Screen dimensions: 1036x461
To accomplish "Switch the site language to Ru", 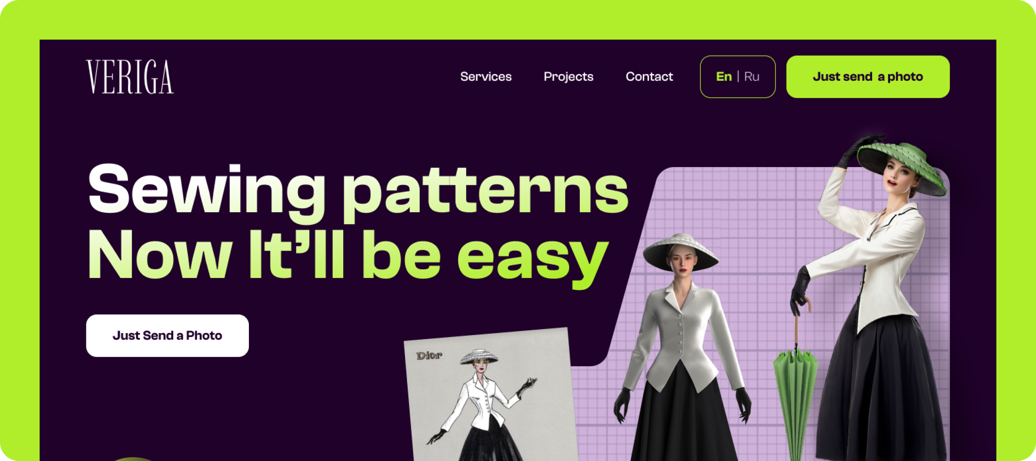I will pos(752,76).
